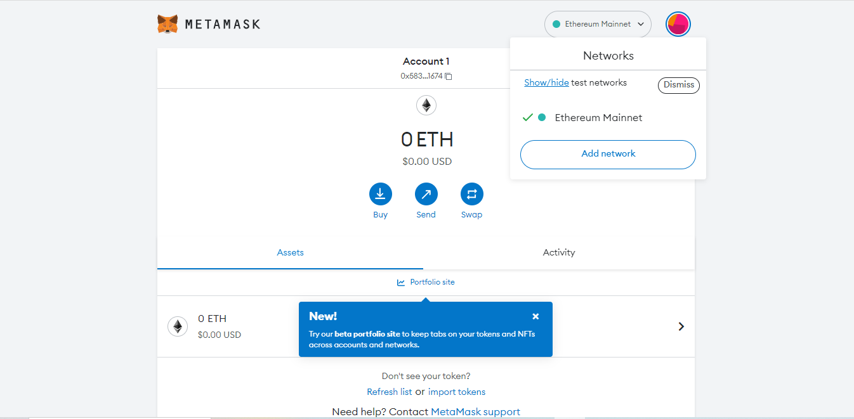Screen dimensions: 854x419
Task: Click the import tokens link
Action: point(457,392)
